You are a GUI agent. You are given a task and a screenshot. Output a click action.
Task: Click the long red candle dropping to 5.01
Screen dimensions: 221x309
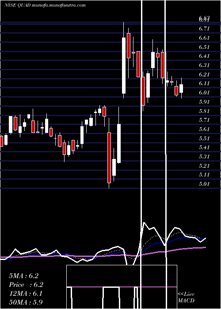click(109, 158)
